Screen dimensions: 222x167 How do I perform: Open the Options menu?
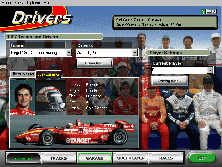coord(33,3)
